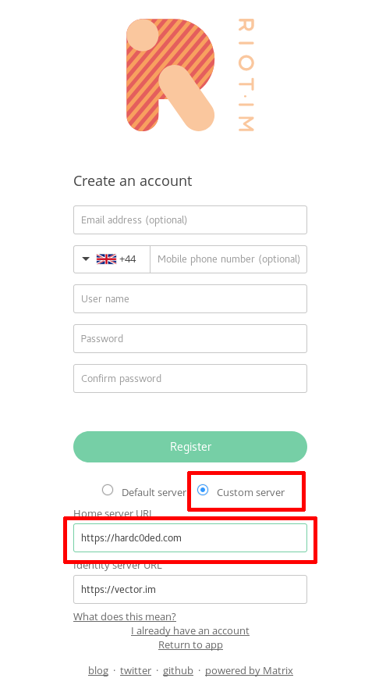Click the Home server URL field
Screen dimensions: 379x689
[190, 537]
